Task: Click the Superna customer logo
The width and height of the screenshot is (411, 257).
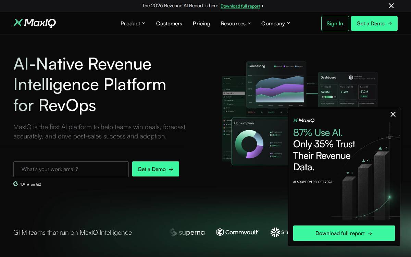Action: coord(187,232)
